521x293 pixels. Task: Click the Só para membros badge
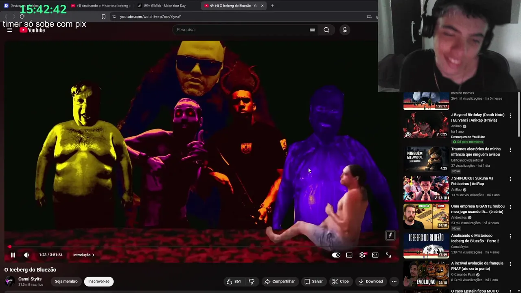pos(468,142)
